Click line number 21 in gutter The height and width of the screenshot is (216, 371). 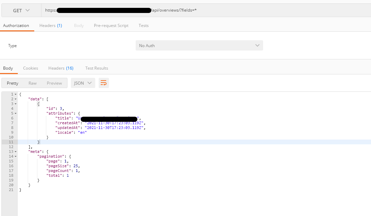click(x=11, y=190)
